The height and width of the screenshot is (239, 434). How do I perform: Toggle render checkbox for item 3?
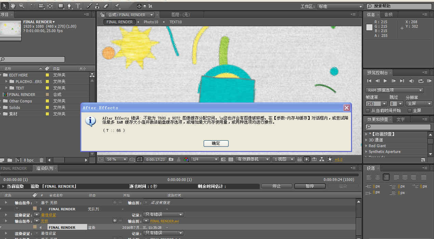[x=17, y=209]
